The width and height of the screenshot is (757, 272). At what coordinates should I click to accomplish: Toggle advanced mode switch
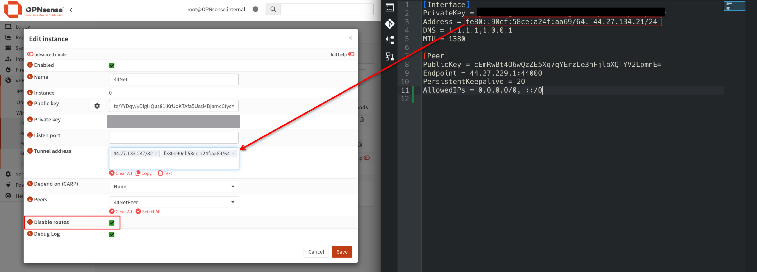30,54
